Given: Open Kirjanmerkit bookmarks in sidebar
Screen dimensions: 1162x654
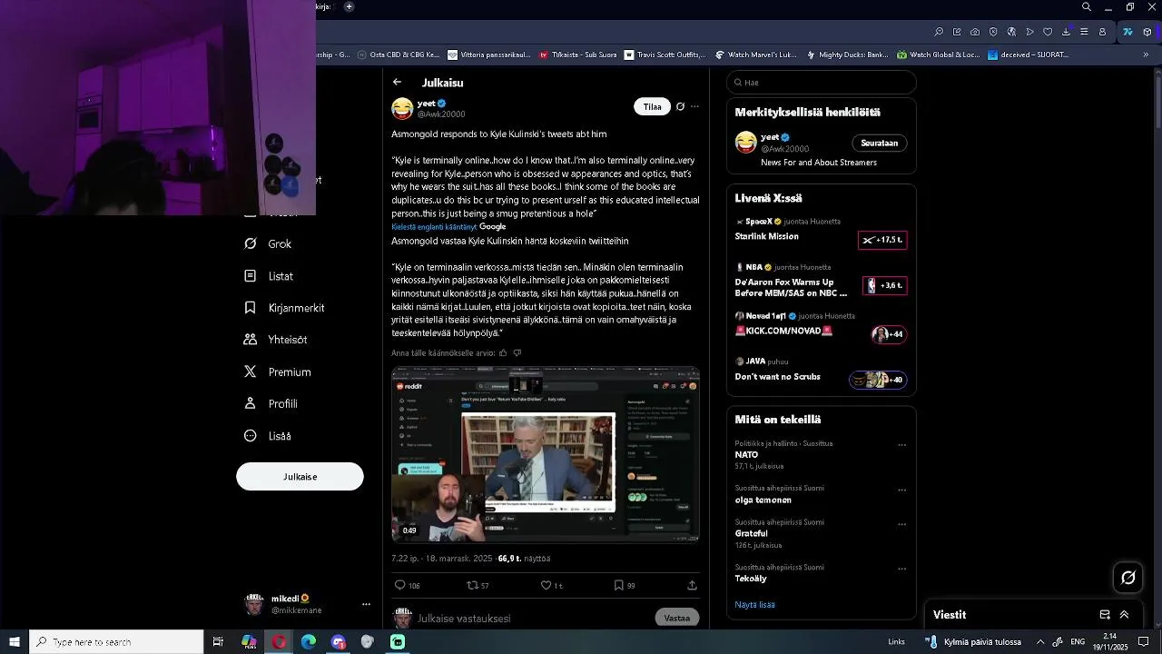Looking at the screenshot, I should 284,308.
